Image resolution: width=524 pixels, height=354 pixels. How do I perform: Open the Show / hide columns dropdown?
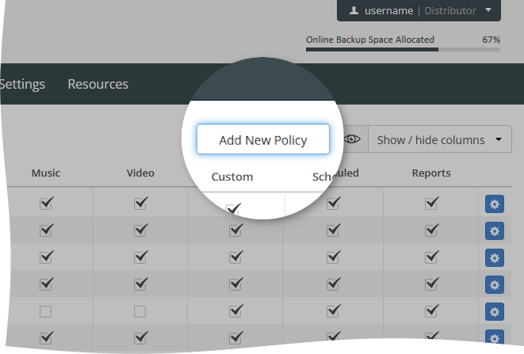click(440, 139)
